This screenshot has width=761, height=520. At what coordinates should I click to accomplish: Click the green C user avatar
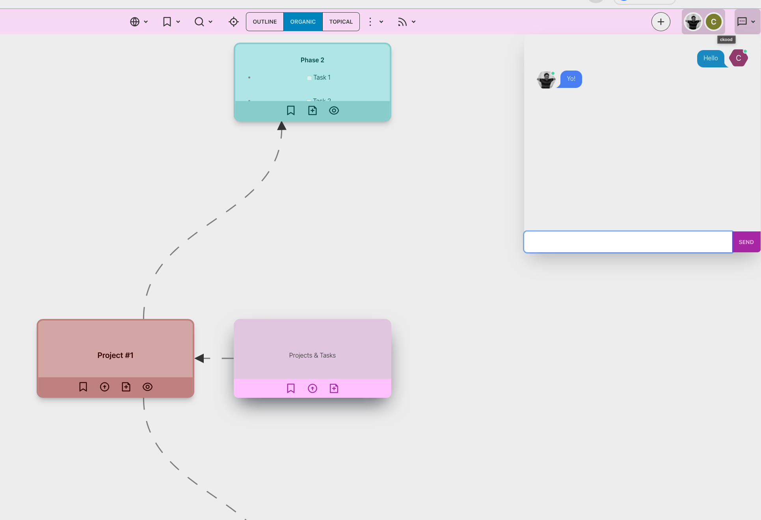pos(713,22)
